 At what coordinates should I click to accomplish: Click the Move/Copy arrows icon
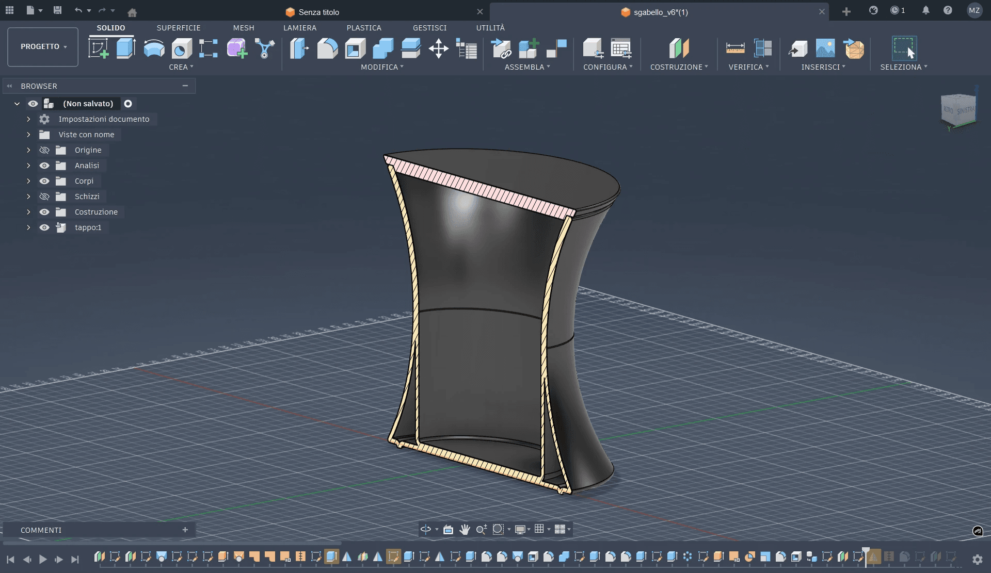tap(438, 48)
